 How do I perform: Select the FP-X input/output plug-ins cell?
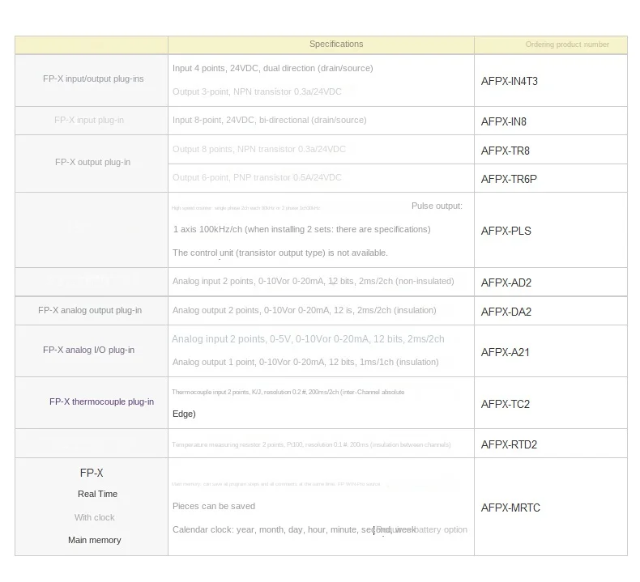click(x=93, y=79)
